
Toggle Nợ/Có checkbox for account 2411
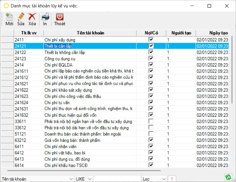click(151, 40)
